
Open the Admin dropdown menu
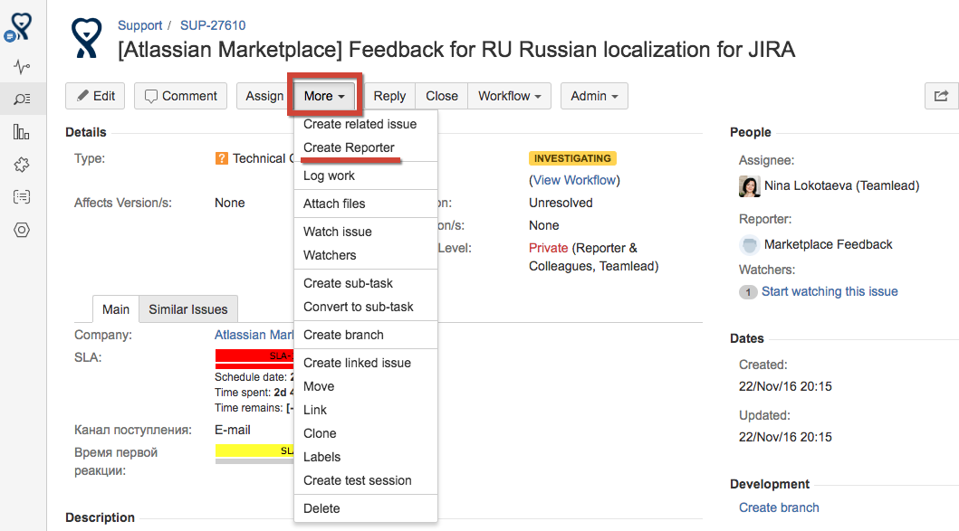point(594,96)
